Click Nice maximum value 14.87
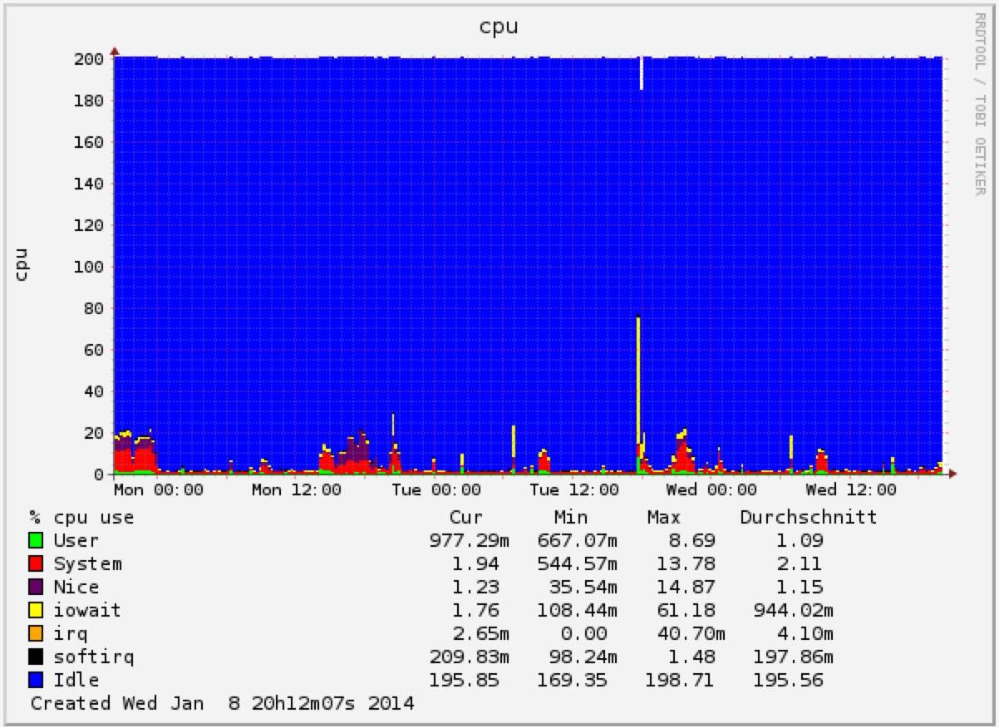This screenshot has height=728, width=999. [x=686, y=587]
